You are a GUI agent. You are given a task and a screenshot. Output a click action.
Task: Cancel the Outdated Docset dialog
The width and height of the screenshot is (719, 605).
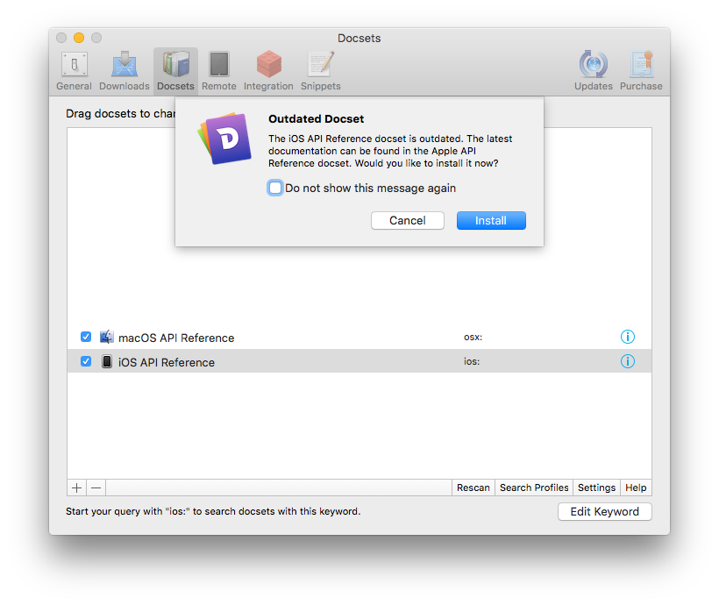pyautogui.click(x=407, y=221)
